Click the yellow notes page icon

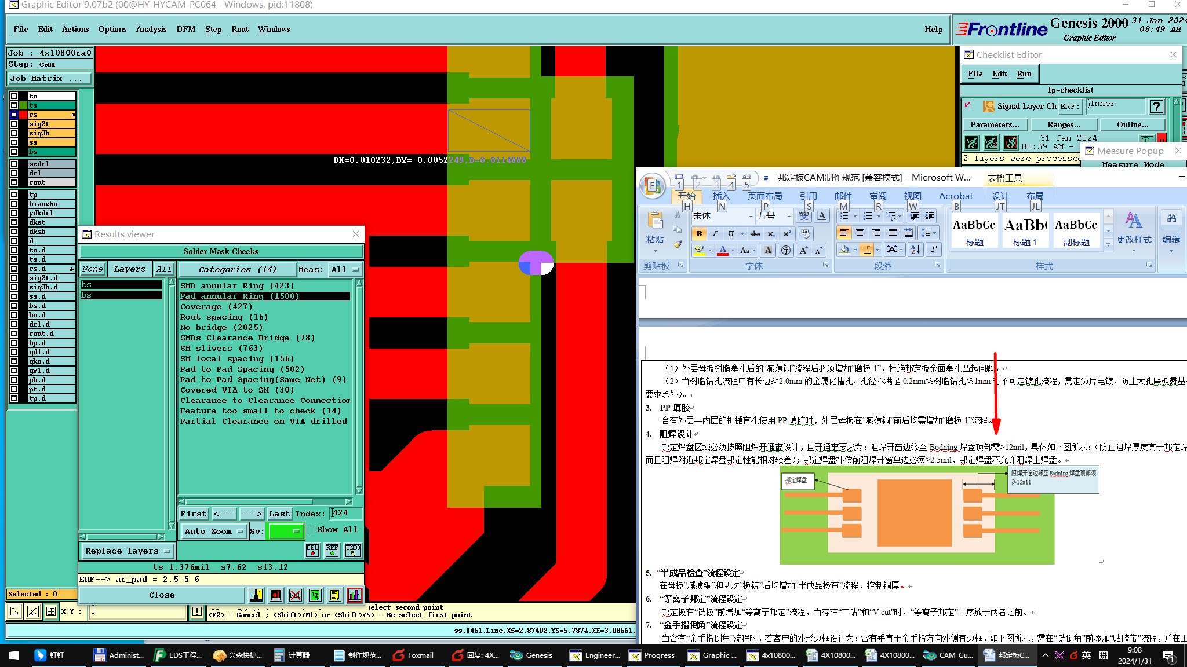(334, 595)
